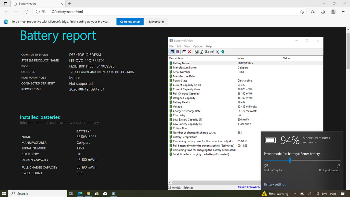Select the Battery report browser tab

(37, 4)
